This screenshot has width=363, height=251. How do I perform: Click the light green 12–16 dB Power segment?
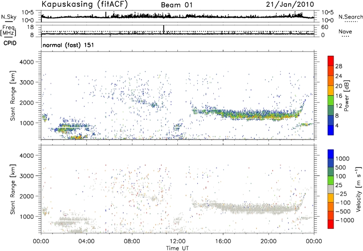pos(331,101)
